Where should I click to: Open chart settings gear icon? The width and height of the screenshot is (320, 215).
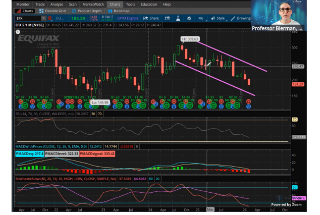tap(189, 18)
